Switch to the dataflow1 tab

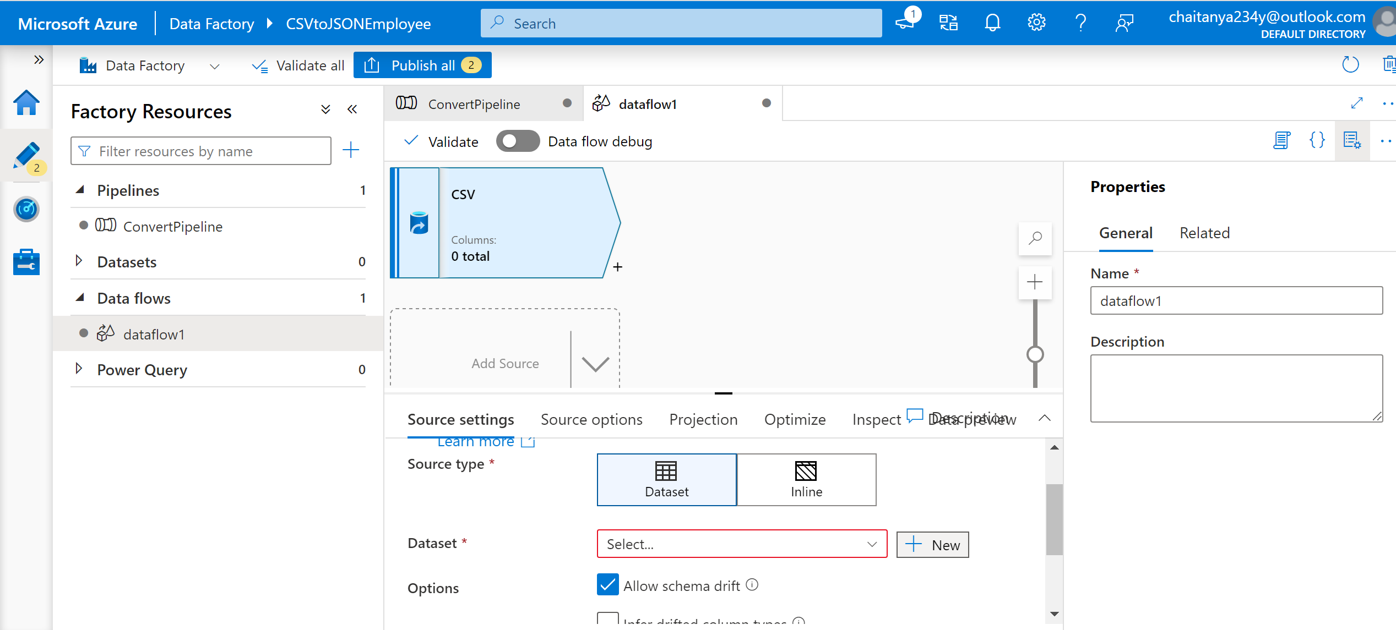pos(682,103)
